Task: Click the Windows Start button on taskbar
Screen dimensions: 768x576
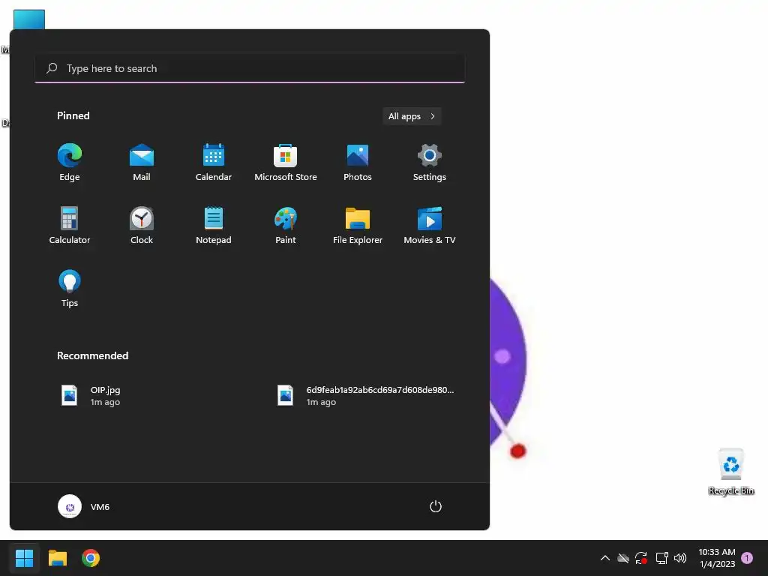Action: (x=24, y=558)
